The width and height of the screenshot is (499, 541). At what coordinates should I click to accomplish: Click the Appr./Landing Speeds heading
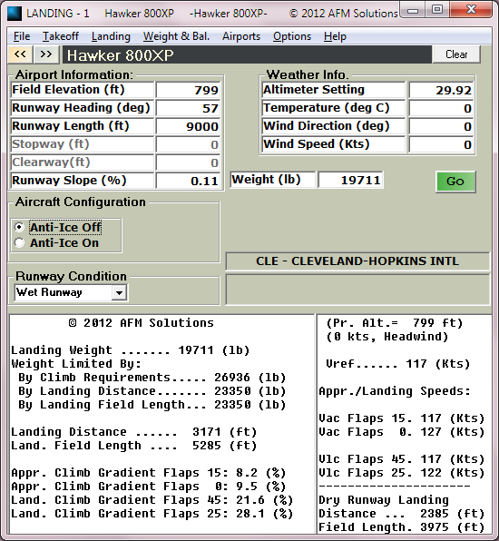click(395, 391)
